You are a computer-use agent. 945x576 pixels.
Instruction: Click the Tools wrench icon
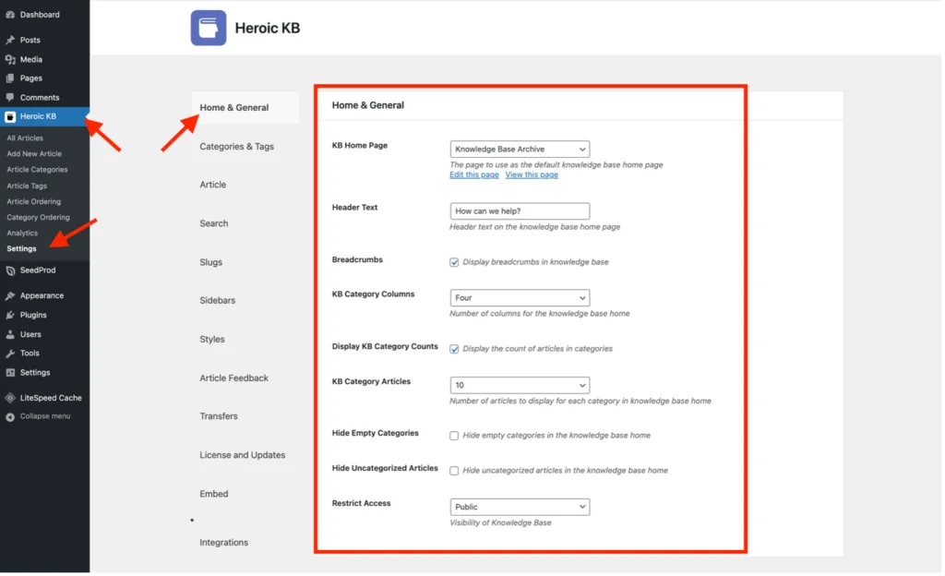point(10,354)
